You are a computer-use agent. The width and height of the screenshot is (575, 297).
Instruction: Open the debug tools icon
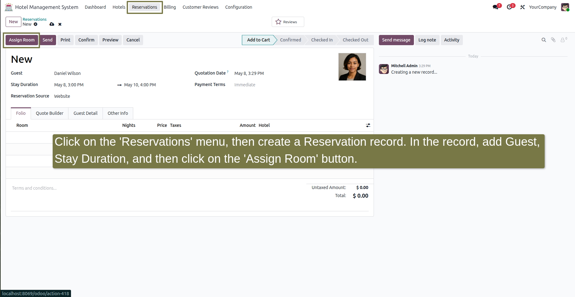click(522, 7)
